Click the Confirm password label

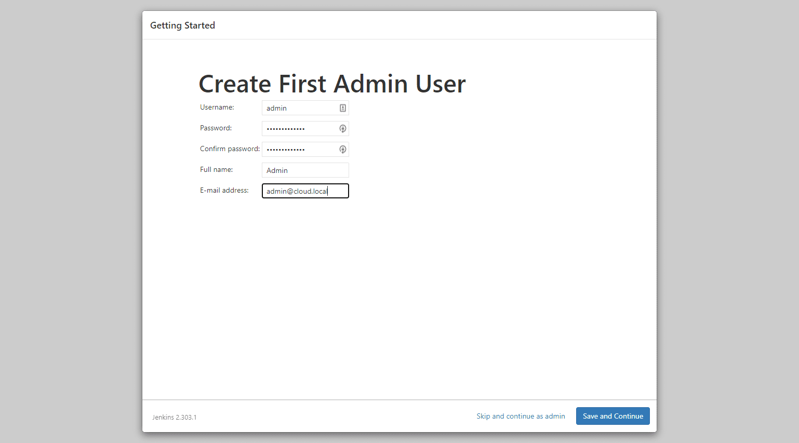coord(230,149)
